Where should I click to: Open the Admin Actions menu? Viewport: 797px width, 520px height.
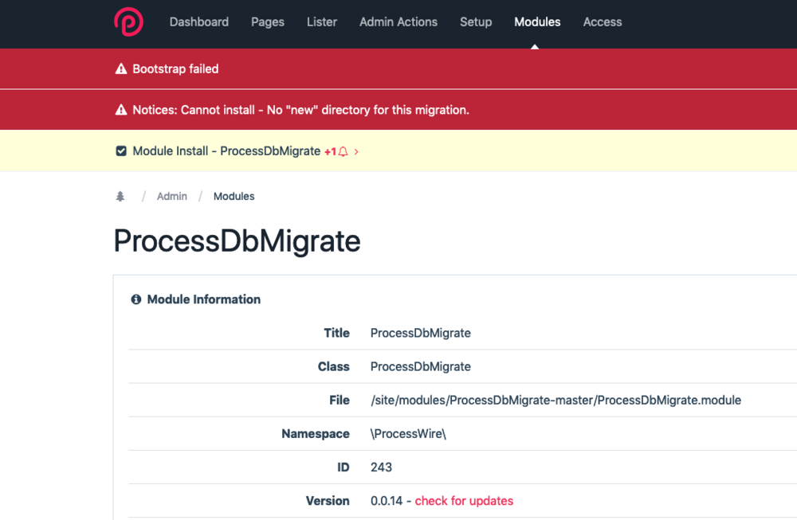398,22
